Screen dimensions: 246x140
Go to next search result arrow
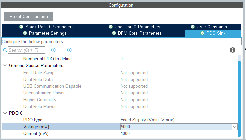point(69,50)
